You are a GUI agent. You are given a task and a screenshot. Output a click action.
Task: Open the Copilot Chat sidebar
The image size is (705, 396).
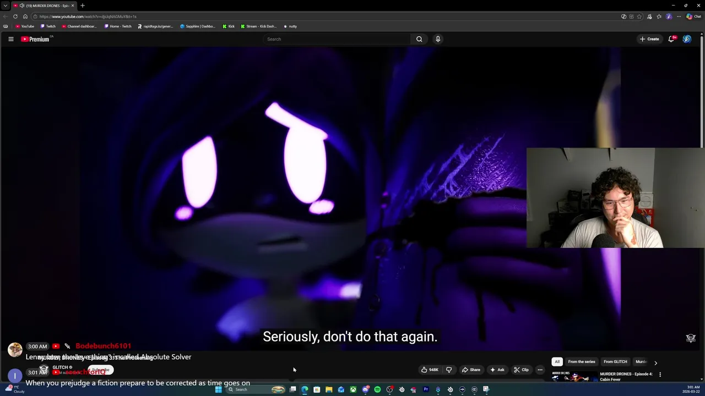tap(693, 16)
